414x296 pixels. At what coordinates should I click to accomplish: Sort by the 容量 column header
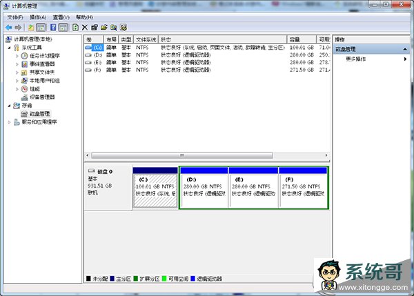click(x=302, y=39)
